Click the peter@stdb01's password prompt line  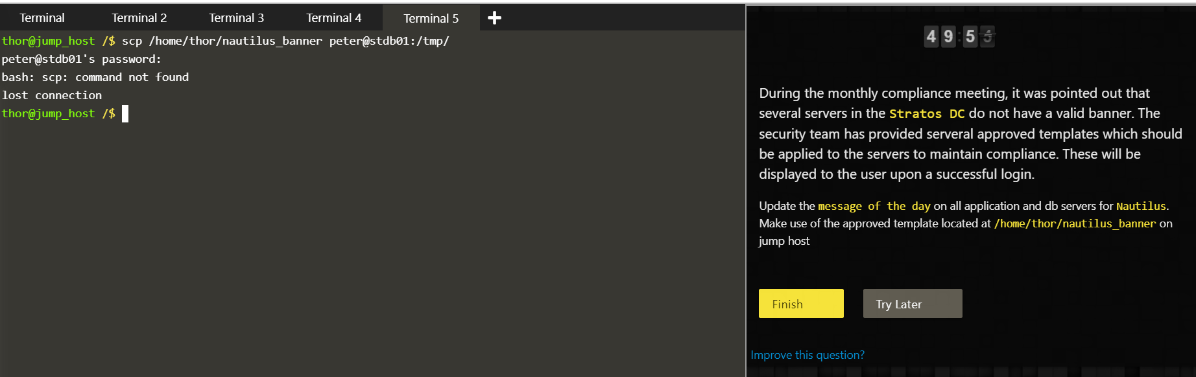coord(81,59)
